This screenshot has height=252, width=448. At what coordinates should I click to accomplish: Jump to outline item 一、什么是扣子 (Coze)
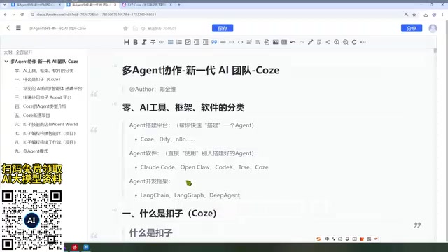pyautogui.click(x=37, y=79)
